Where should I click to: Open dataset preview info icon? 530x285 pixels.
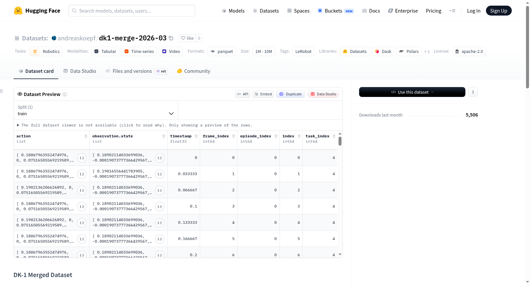(x=65, y=94)
